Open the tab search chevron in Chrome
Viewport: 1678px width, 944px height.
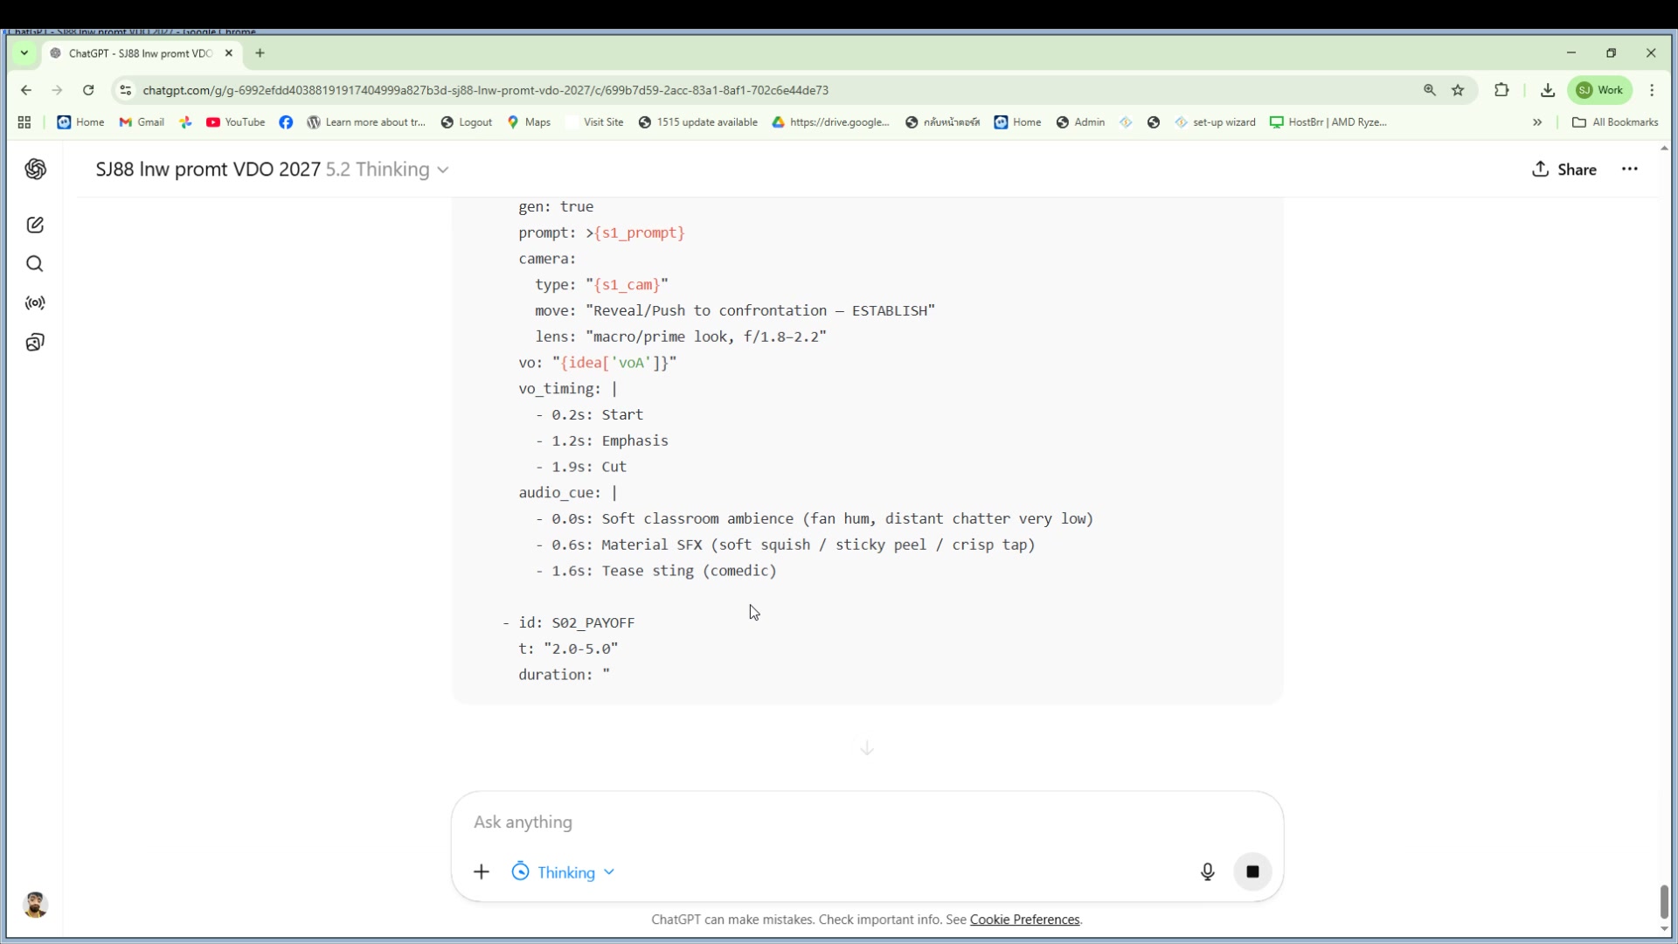[24, 53]
